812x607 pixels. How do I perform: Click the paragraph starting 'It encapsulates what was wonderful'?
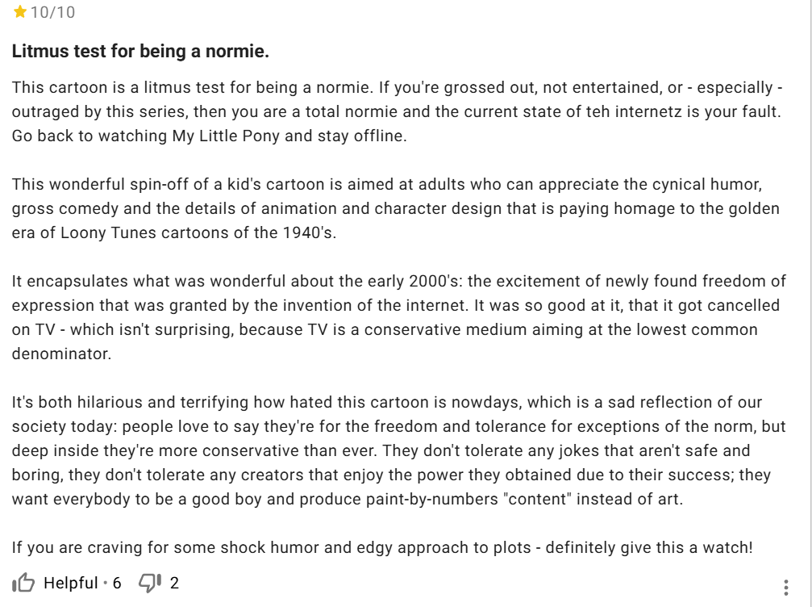[395, 317]
